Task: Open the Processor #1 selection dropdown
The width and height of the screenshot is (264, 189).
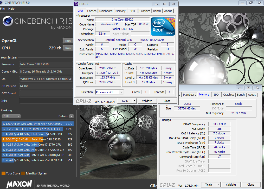Action: (121, 92)
